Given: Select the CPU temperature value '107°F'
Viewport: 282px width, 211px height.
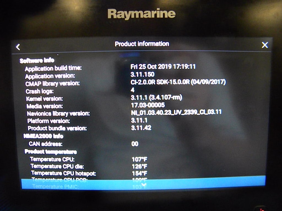Looking at the screenshot, I should [x=139, y=159].
